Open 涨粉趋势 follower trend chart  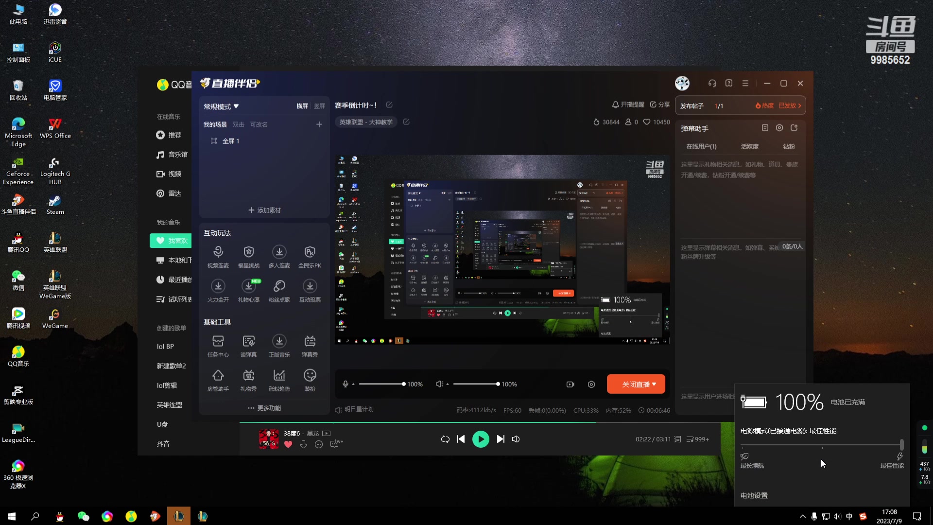279,380
